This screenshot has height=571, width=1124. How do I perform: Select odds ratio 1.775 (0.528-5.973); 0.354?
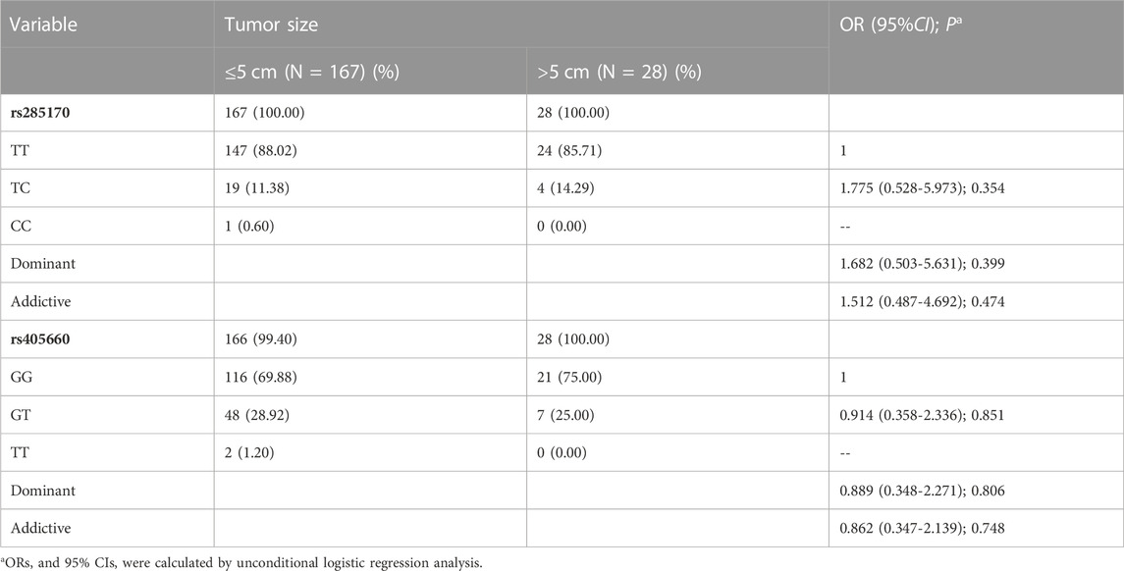point(922,188)
